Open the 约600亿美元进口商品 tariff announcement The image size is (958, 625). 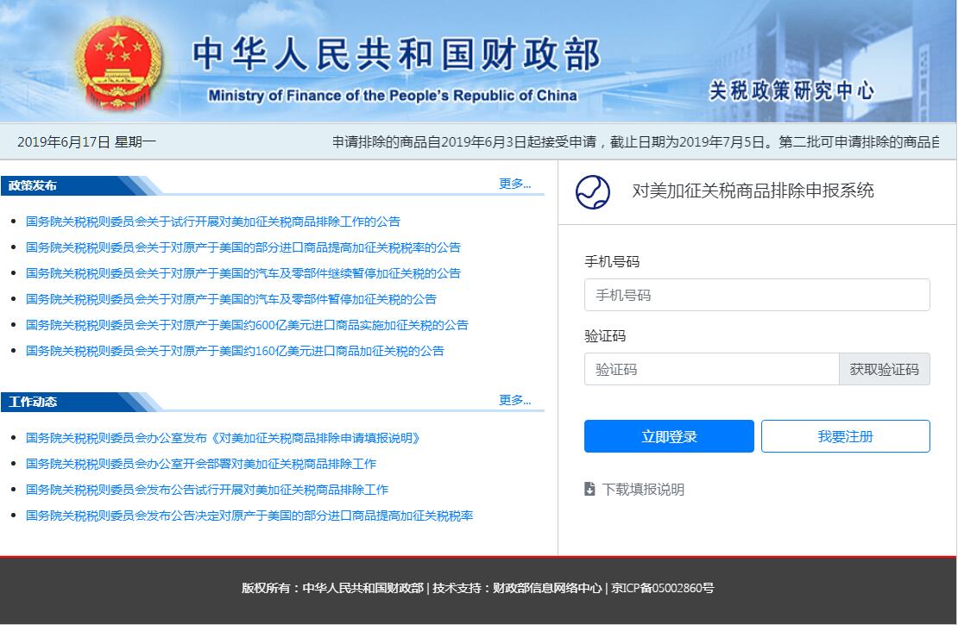[x=247, y=325]
